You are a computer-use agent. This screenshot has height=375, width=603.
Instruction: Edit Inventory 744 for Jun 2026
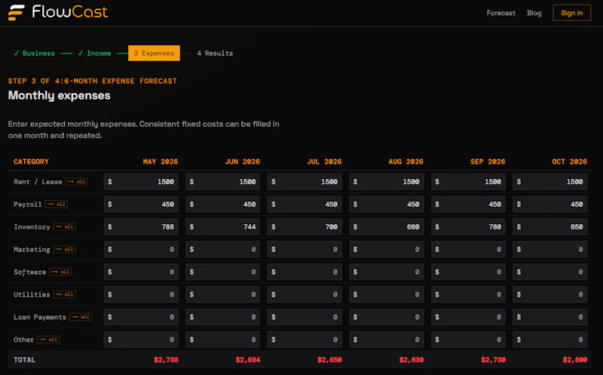tap(222, 227)
